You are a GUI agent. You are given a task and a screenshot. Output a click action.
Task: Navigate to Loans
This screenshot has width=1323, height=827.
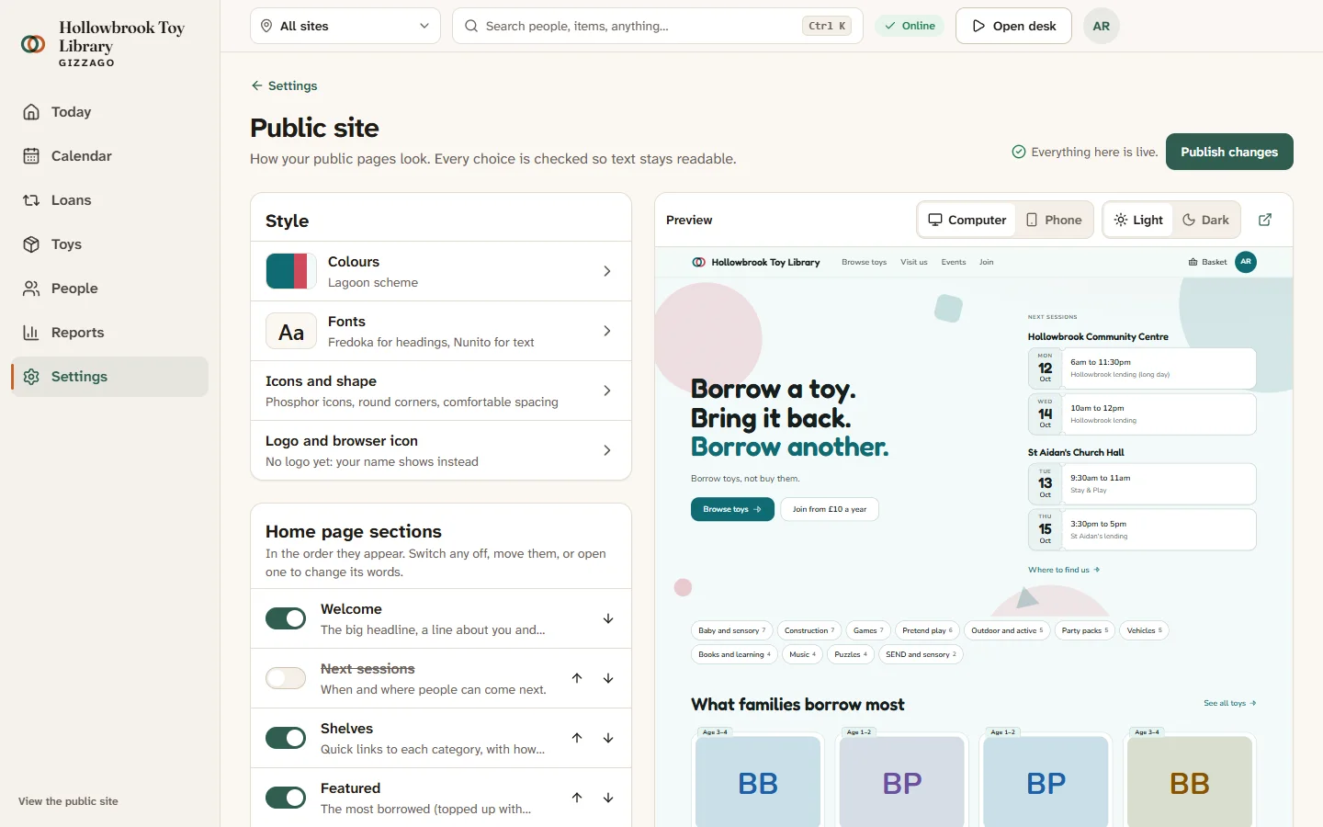coord(109,200)
